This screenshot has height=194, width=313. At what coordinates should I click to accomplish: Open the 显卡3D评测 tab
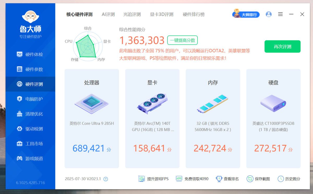pos(162,15)
